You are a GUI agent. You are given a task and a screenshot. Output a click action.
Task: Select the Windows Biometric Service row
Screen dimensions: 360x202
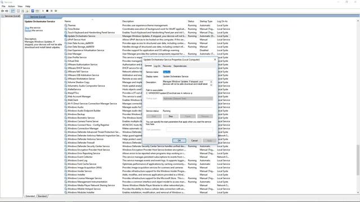(x=103, y=118)
